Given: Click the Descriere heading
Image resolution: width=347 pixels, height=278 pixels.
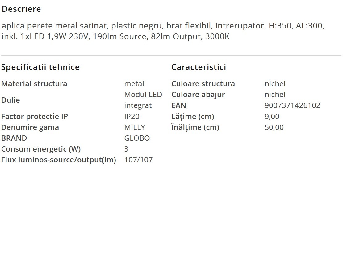Looking at the screenshot, I should (21, 9).
